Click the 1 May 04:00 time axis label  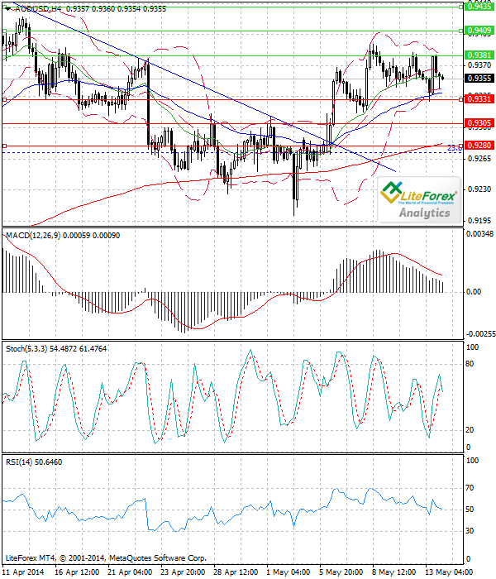tap(288, 572)
